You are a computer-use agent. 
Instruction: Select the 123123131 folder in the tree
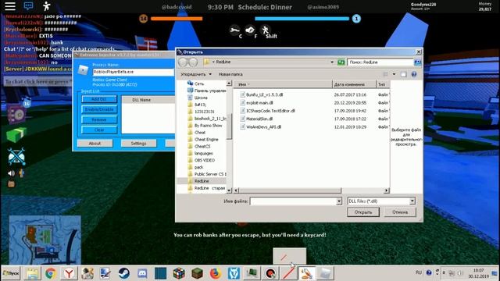(204, 112)
